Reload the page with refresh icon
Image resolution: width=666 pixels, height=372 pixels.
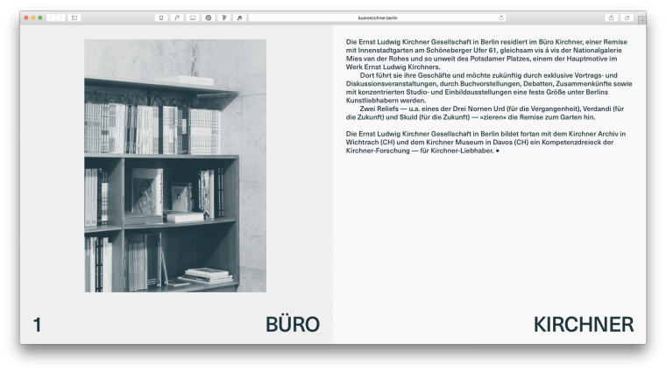point(501,18)
